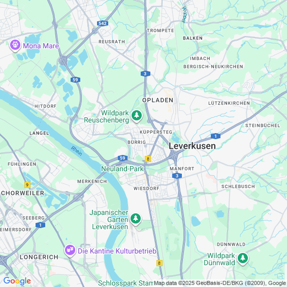This screenshot has height=287, width=287.
Task: Select the Rhein river label
Action: 77,151
